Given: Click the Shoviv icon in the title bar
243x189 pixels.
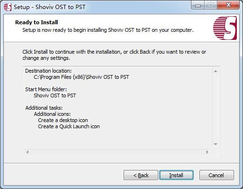Looking at the screenshot, I should tap(8, 7).
